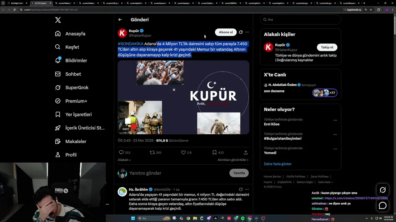The image size is (396, 222).
Task: Open three-dot menu for Yemedi trend
Action: coord(335,149)
